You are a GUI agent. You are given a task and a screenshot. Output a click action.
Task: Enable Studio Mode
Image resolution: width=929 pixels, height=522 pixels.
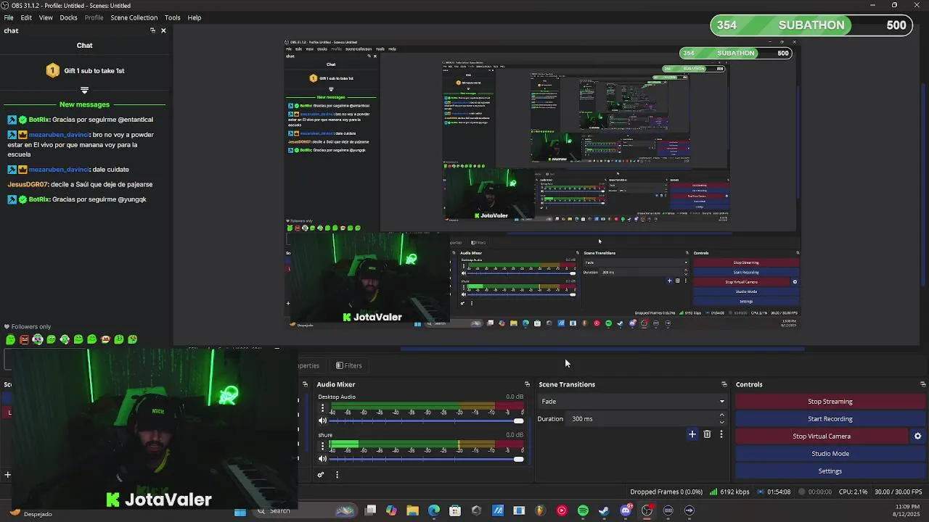(830, 454)
